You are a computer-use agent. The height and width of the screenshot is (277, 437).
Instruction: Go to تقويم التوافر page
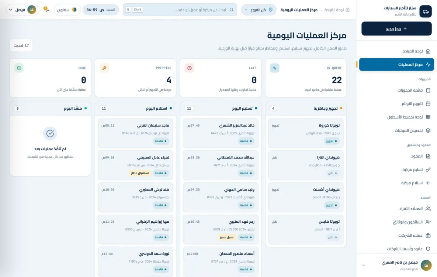[396, 103]
